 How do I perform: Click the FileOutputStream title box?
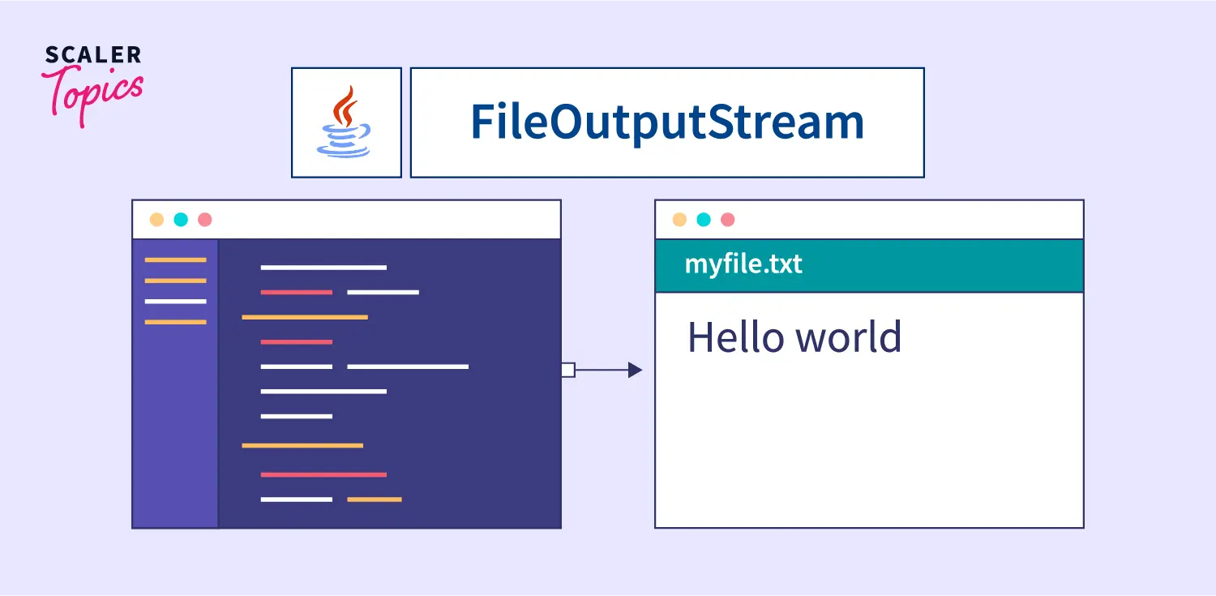666,122
